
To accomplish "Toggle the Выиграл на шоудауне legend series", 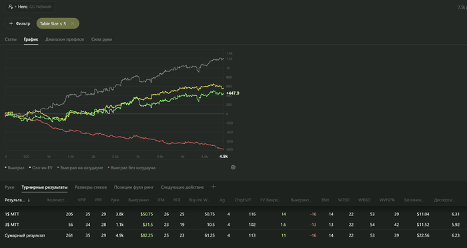I will [80, 167].
